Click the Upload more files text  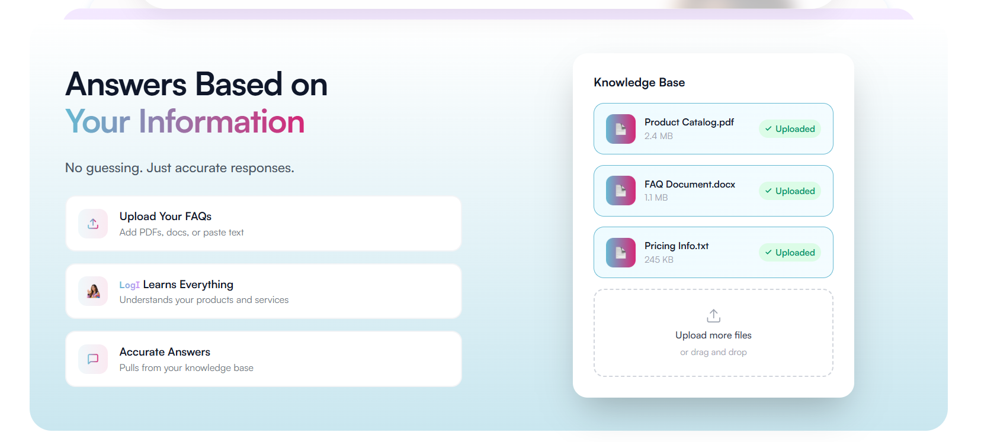pyautogui.click(x=713, y=335)
